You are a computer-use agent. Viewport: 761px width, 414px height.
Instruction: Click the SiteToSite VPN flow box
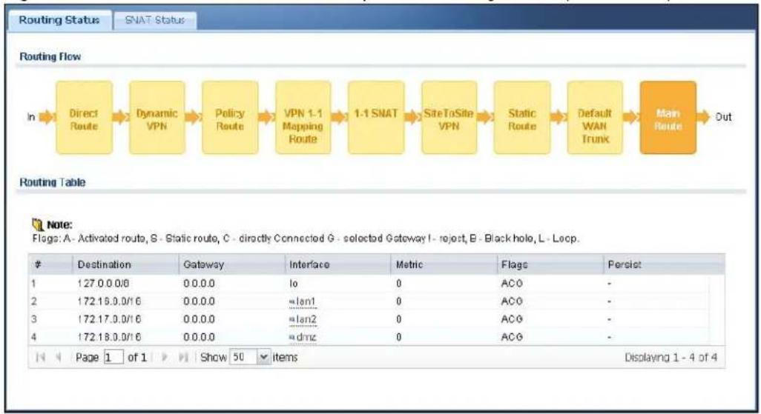pos(449,118)
